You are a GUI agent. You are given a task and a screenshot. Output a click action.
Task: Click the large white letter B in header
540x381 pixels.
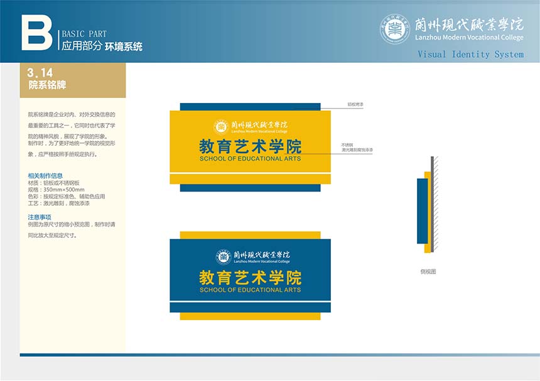click(x=36, y=33)
